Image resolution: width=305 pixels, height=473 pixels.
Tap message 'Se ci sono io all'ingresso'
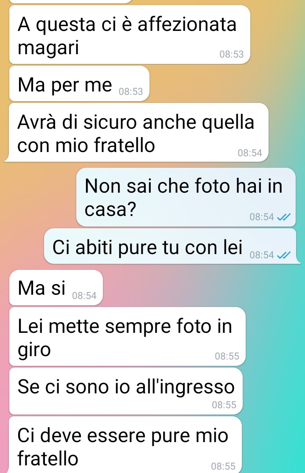pos(126,391)
